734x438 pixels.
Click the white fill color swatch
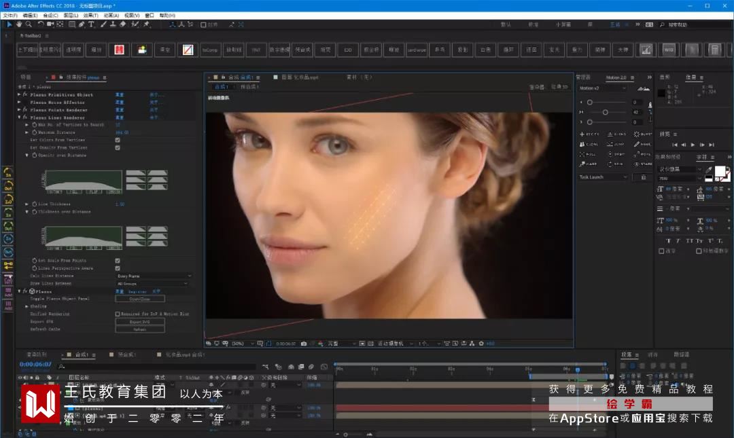coord(720,172)
